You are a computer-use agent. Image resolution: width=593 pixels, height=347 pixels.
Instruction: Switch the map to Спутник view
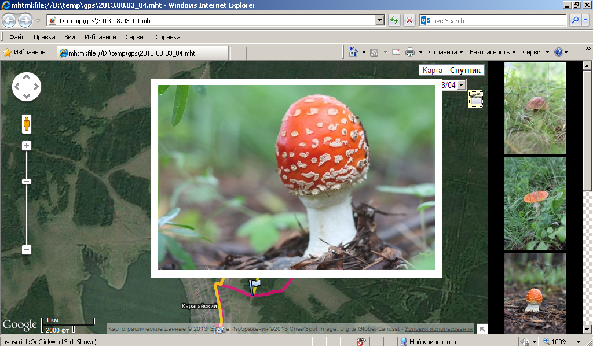pos(465,70)
